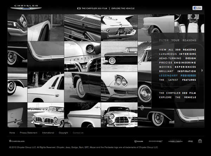Open Copyright footer link
Viewport: 211px width, 156px height.
tap(63, 133)
